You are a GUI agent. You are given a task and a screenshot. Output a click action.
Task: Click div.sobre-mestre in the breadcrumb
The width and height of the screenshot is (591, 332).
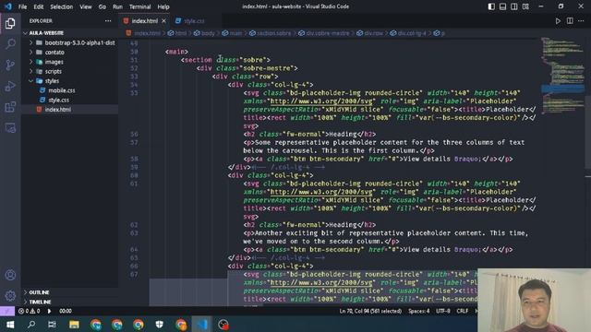click(x=328, y=33)
